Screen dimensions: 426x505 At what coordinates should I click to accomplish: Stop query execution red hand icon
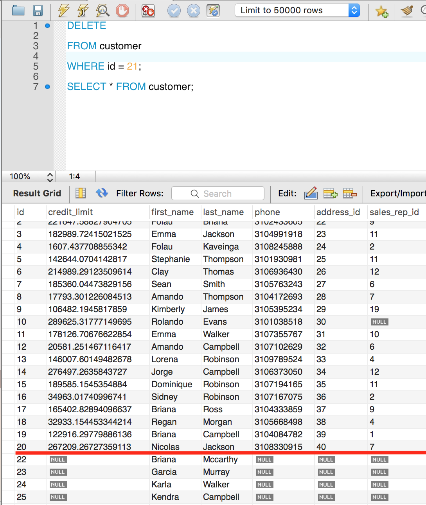click(122, 11)
